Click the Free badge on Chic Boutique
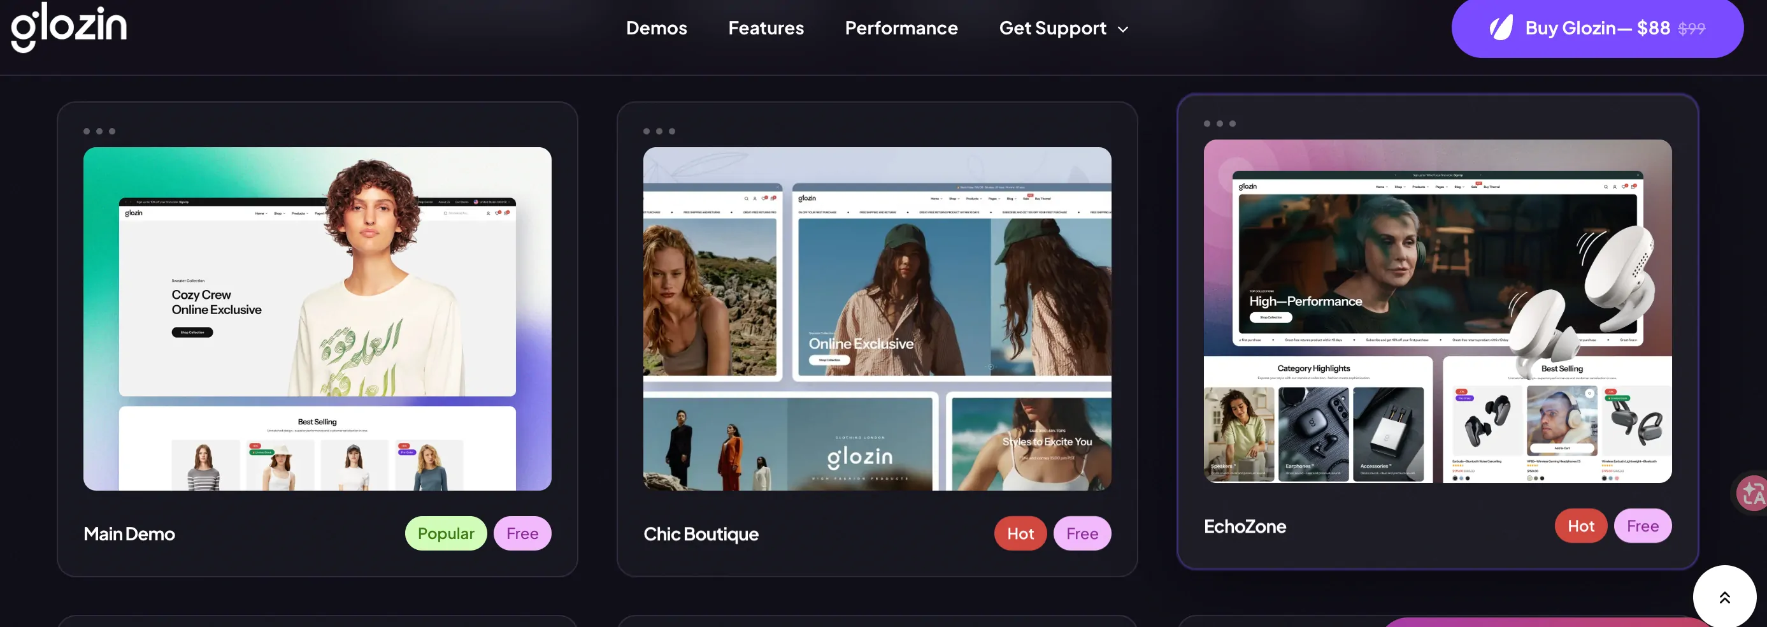Viewport: 1767px width, 627px height. (x=1082, y=534)
